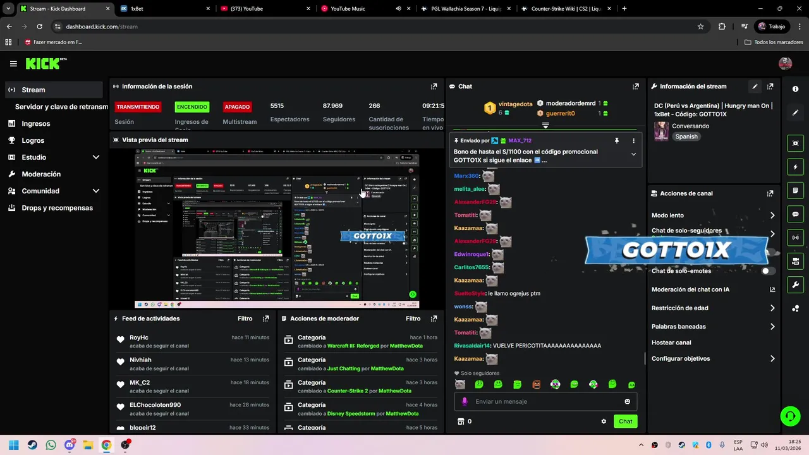Toggle the Chat de solo-emotes switch
This screenshot has height=455, width=809.
pyautogui.click(x=768, y=271)
